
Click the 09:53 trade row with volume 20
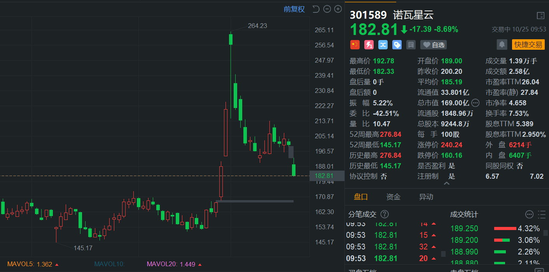(393, 258)
